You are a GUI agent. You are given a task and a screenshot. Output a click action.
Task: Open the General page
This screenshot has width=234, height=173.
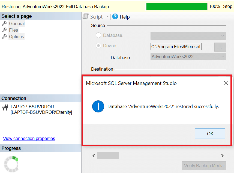pos(17,23)
